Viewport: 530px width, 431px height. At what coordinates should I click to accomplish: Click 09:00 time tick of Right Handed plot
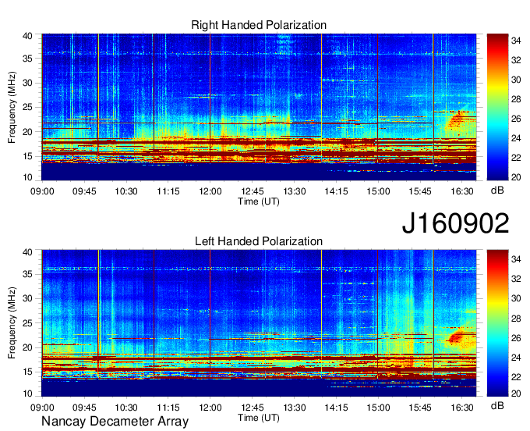tap(42, 191)
